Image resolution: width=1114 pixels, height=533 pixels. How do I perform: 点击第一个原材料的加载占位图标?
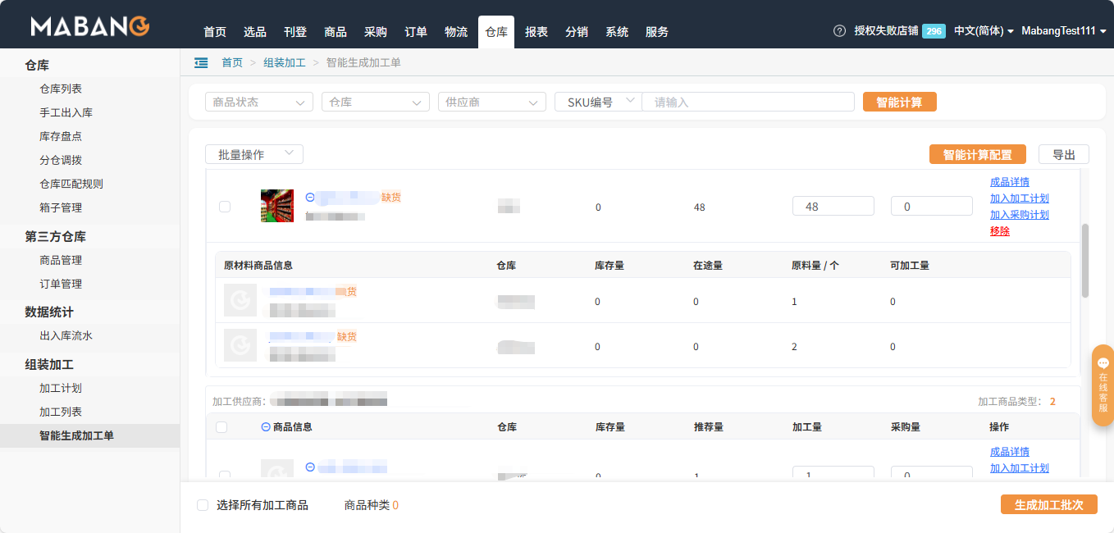(240, 299)
